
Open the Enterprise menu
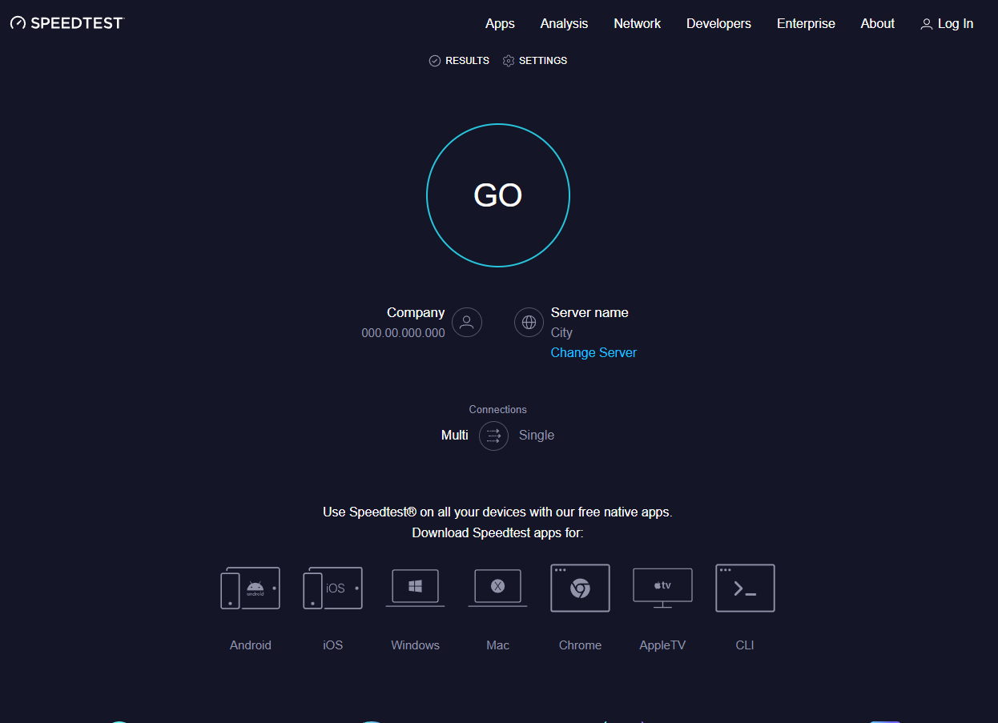[806, 24]
